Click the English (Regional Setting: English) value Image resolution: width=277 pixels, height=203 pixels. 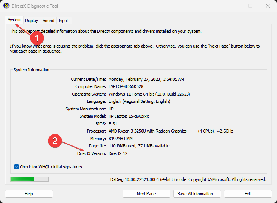139,101
